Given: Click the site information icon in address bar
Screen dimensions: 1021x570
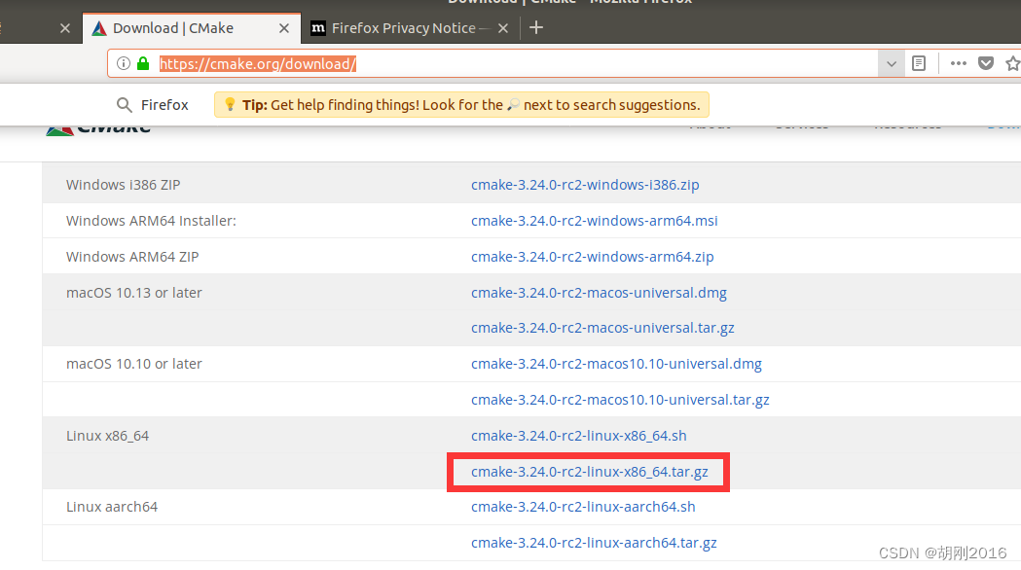Looking at the screenshot, I should pos(123,63).
